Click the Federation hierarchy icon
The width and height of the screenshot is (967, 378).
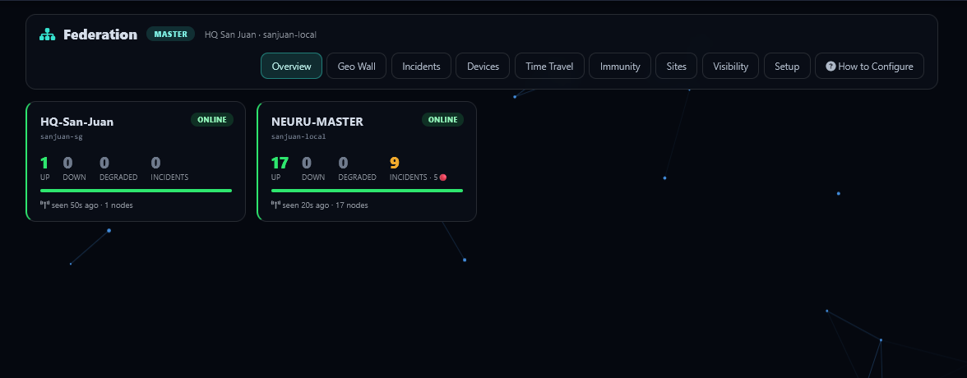click(48, 35)
